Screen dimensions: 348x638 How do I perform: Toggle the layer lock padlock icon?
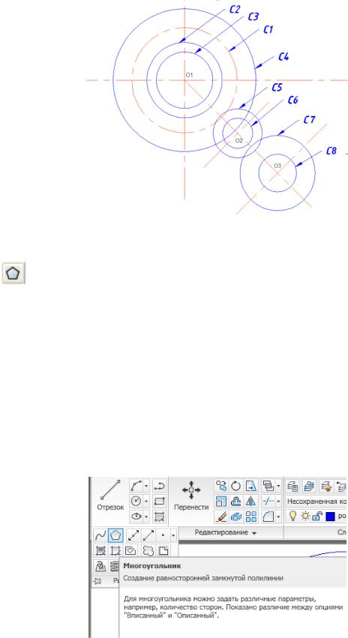tap(317, 517)
